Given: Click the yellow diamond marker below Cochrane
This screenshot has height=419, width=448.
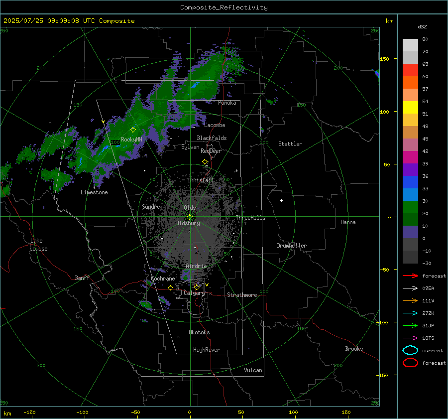Looking at the screenshot, I should [171, 287].
